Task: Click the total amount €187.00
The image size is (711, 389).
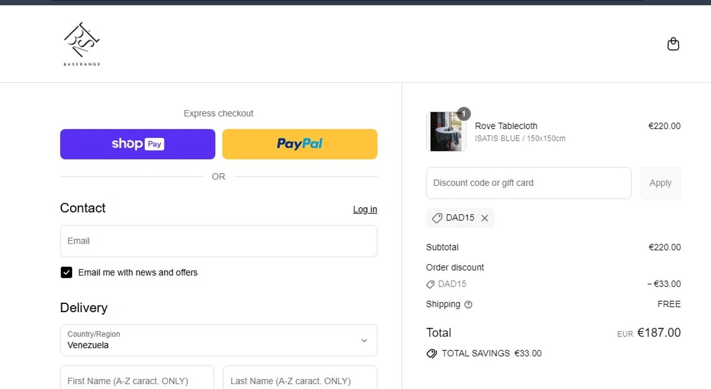Action: [659, 333]
